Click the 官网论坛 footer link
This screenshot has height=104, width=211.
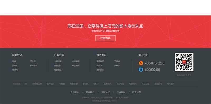click(105, 92)
